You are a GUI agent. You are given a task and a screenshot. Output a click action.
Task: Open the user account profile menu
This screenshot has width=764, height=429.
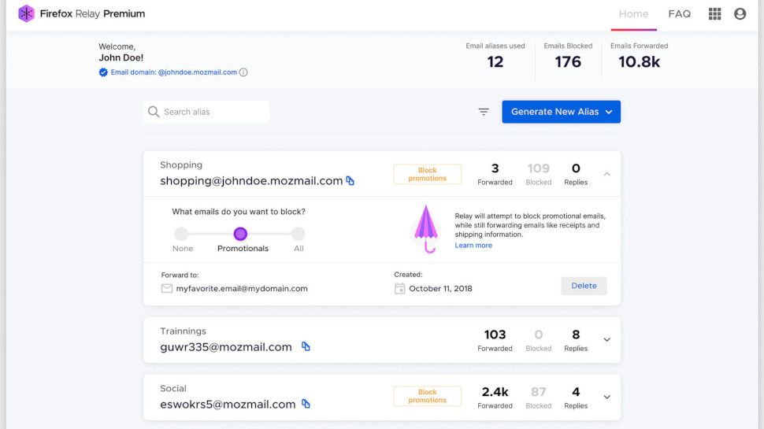coord(740,13)
